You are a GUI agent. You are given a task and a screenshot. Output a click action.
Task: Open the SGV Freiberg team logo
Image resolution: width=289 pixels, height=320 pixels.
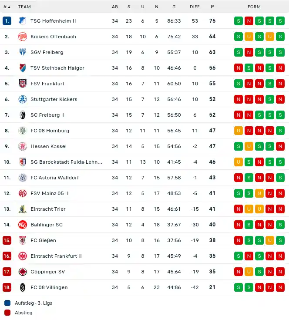click(23, 52)
